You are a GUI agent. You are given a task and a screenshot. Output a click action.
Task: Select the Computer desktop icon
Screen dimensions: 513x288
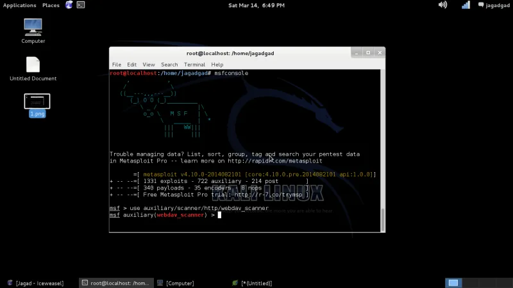33,31
